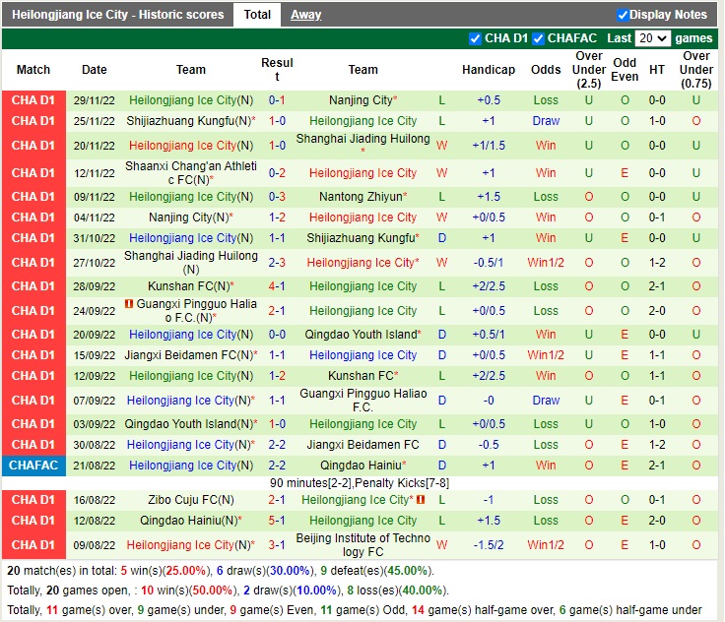The image size is (725, 622).
Task: Toggle the Display Notes checkbox
Action: coord(623,15)
